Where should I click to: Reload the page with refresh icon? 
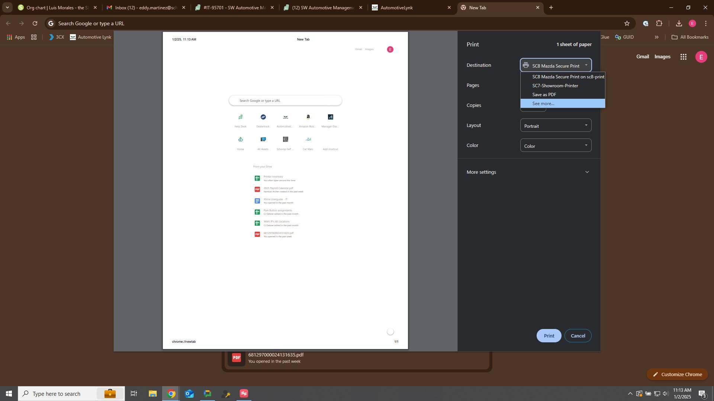click(x=35, y=23)
